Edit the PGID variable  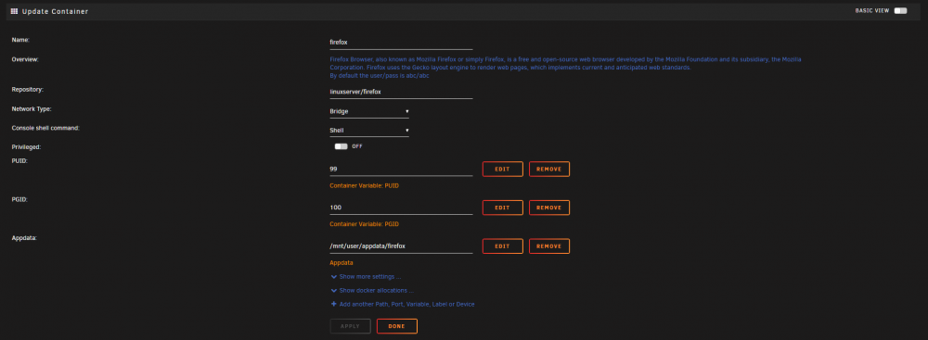click(x=502, y=208)
